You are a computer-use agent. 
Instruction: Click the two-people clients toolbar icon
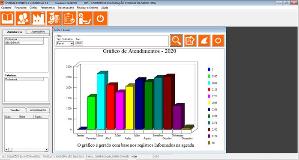23,18
